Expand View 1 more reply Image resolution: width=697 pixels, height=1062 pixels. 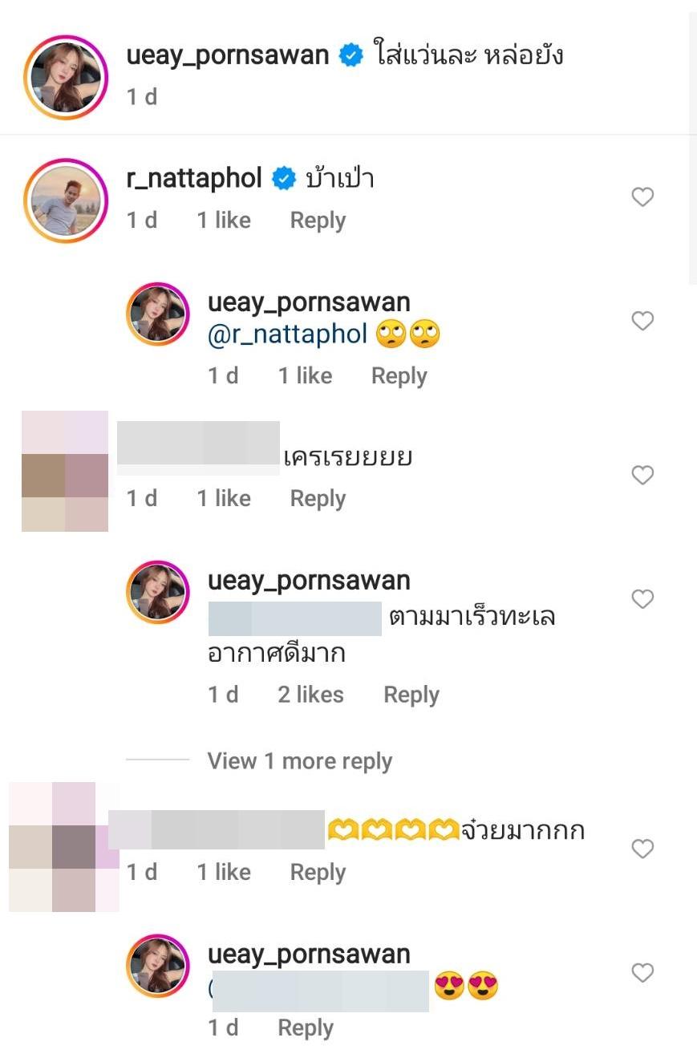click(299, 760)
